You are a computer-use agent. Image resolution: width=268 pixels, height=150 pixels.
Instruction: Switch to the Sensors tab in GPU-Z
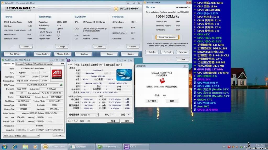19,64
